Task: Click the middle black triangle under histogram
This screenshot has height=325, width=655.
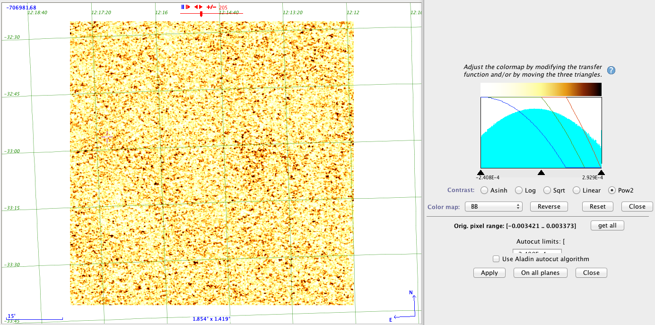Action: tap(541, 173)
